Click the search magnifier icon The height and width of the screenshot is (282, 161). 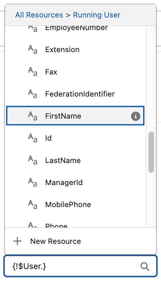click(145, 266)
